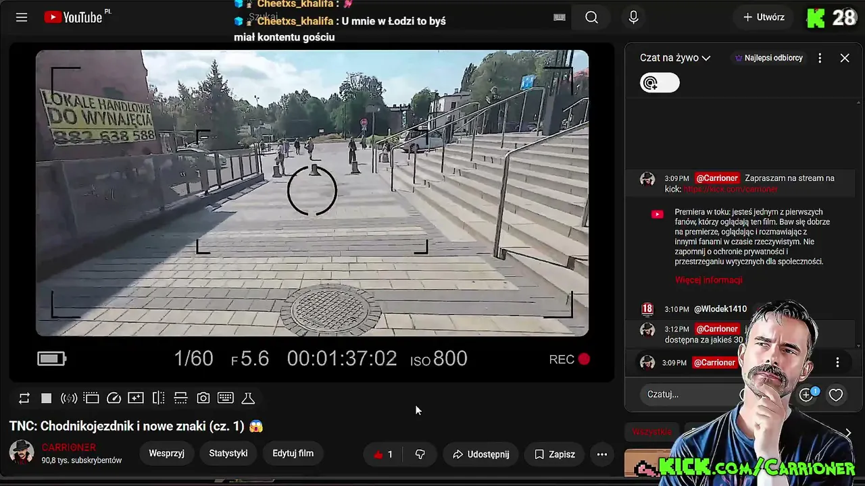
Task: Like the video with thumbs up
Action: tap(383, 454)
